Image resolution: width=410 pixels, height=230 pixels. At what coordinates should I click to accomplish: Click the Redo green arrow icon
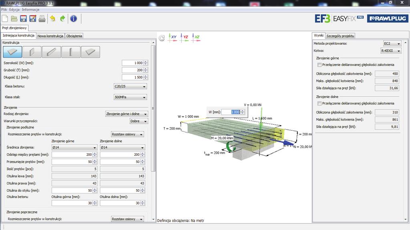tap(62, 18)
